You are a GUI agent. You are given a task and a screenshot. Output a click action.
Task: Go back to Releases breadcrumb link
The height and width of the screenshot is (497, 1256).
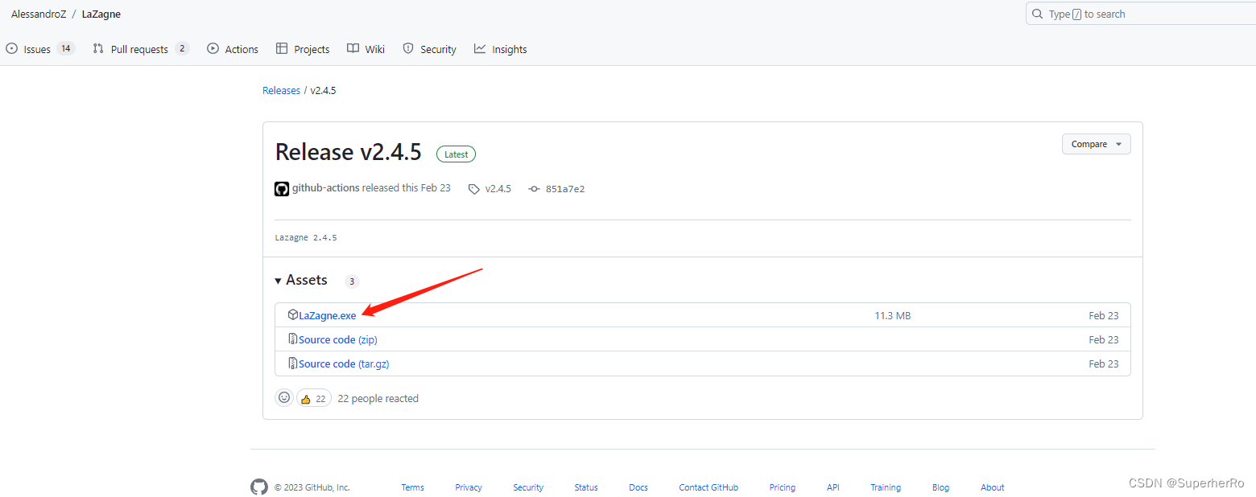tap(281, 91)
